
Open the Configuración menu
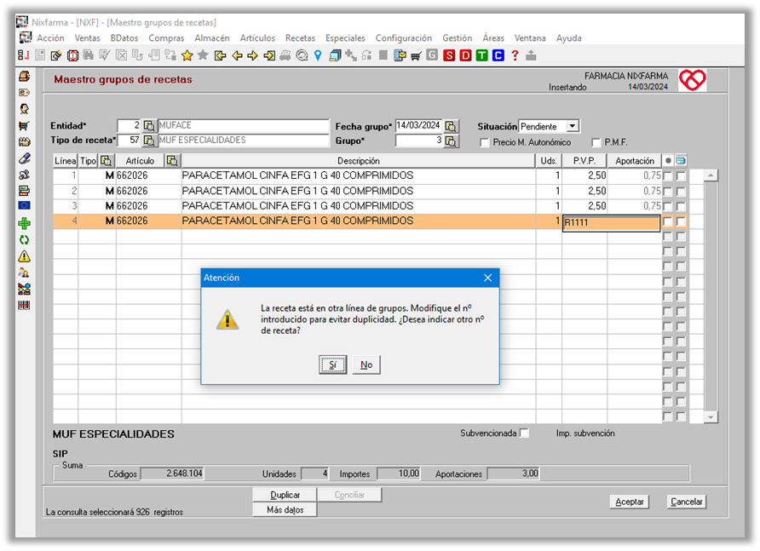(403, 37)
